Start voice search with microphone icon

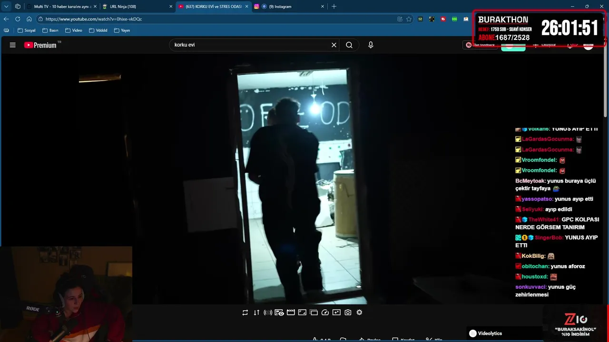tap(371, 45)
